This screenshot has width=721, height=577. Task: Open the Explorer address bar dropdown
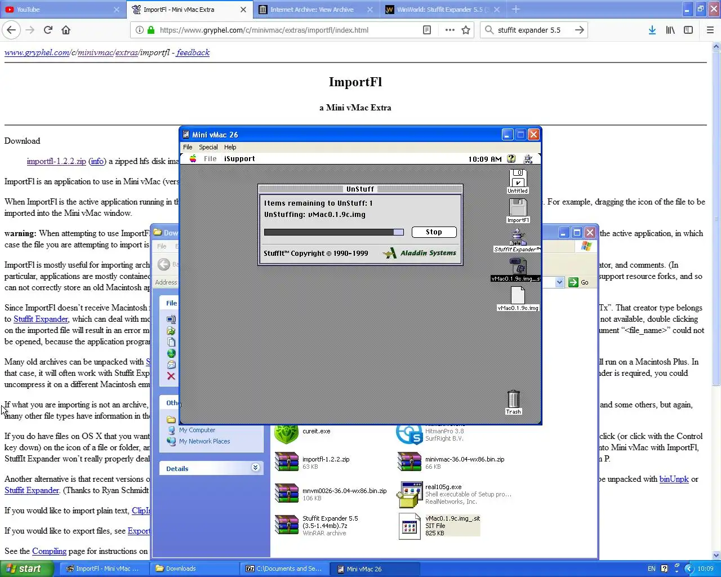(559, 282)
